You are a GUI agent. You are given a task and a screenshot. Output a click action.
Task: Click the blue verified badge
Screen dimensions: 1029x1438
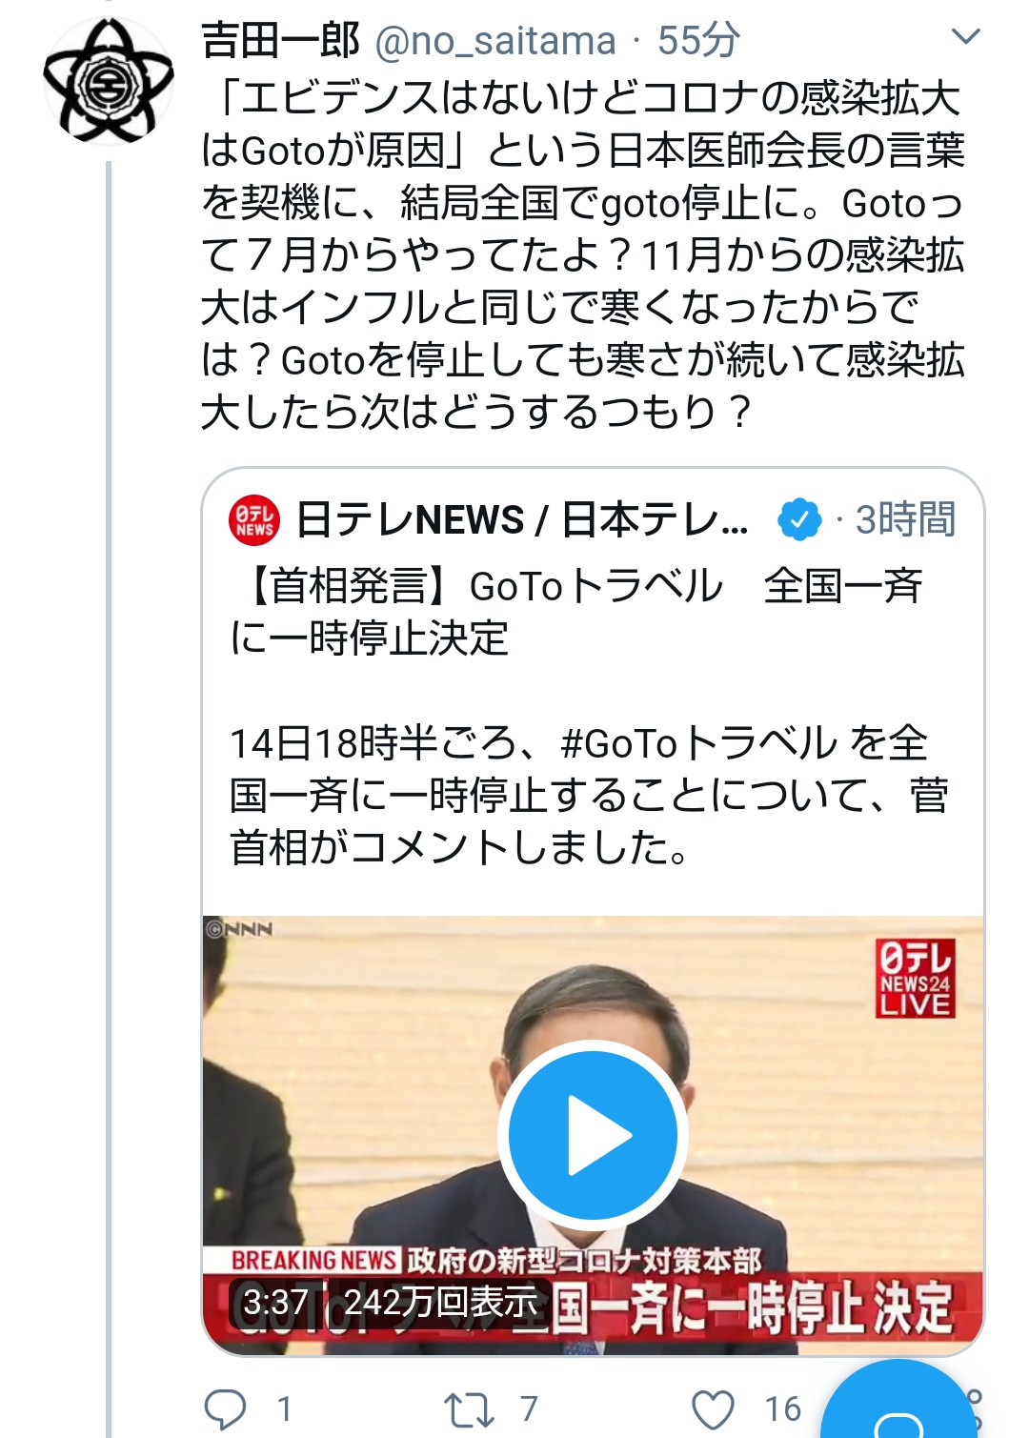(x=799, y=519)
